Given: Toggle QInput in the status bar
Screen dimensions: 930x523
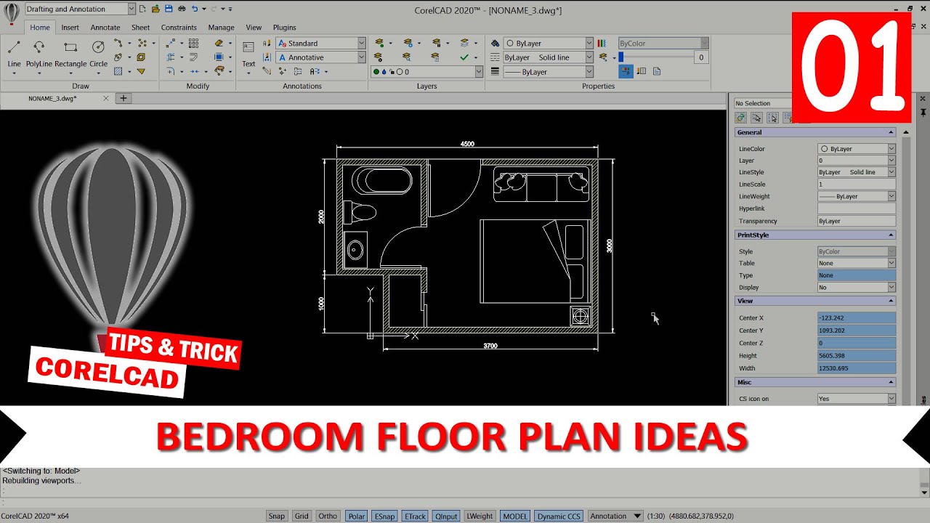Looking at the screenshot, I should point(446,516).
